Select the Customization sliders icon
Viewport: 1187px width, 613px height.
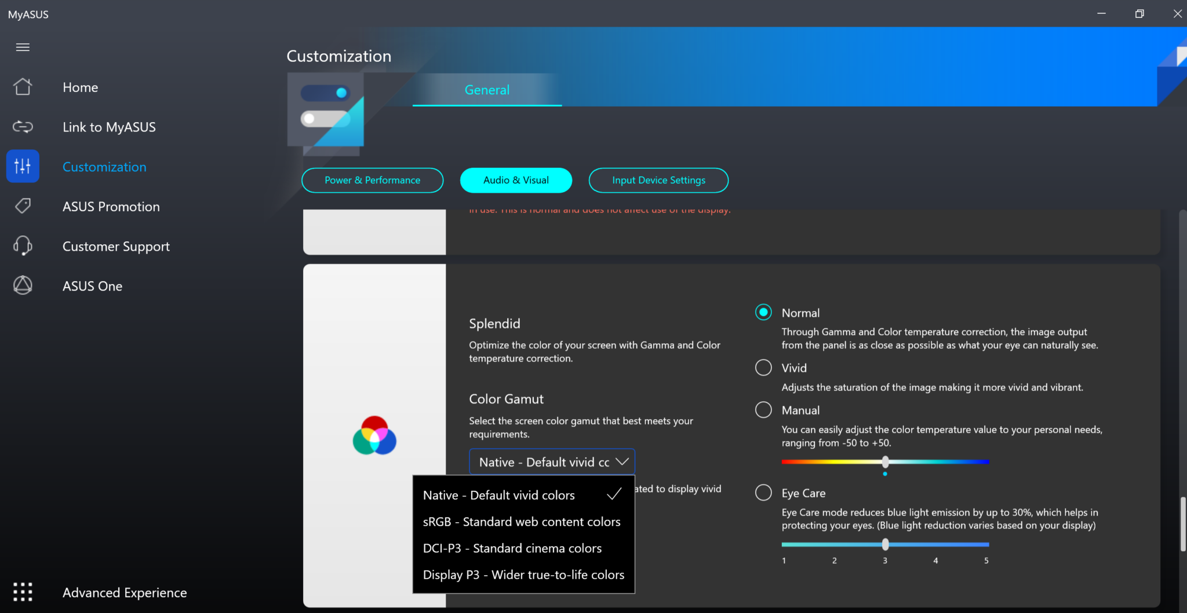click(23, 167)
